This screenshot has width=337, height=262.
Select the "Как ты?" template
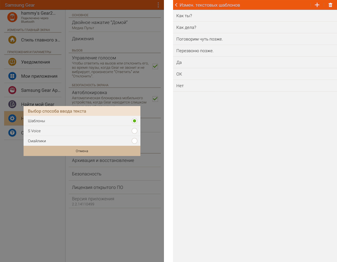pyautogui.click(x=255, y=15)
